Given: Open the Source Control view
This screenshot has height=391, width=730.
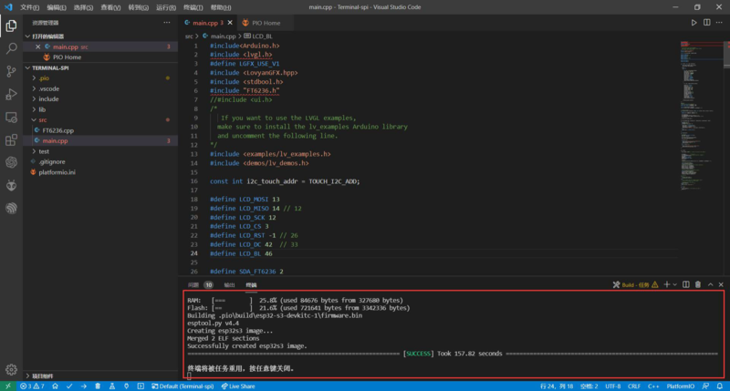Looking at the screenshot, I should point(11,71).
